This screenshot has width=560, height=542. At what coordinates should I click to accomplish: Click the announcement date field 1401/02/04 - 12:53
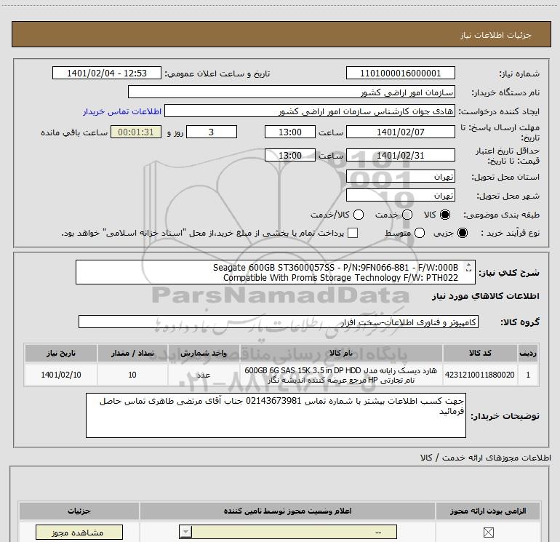click(x=107, y=73)
